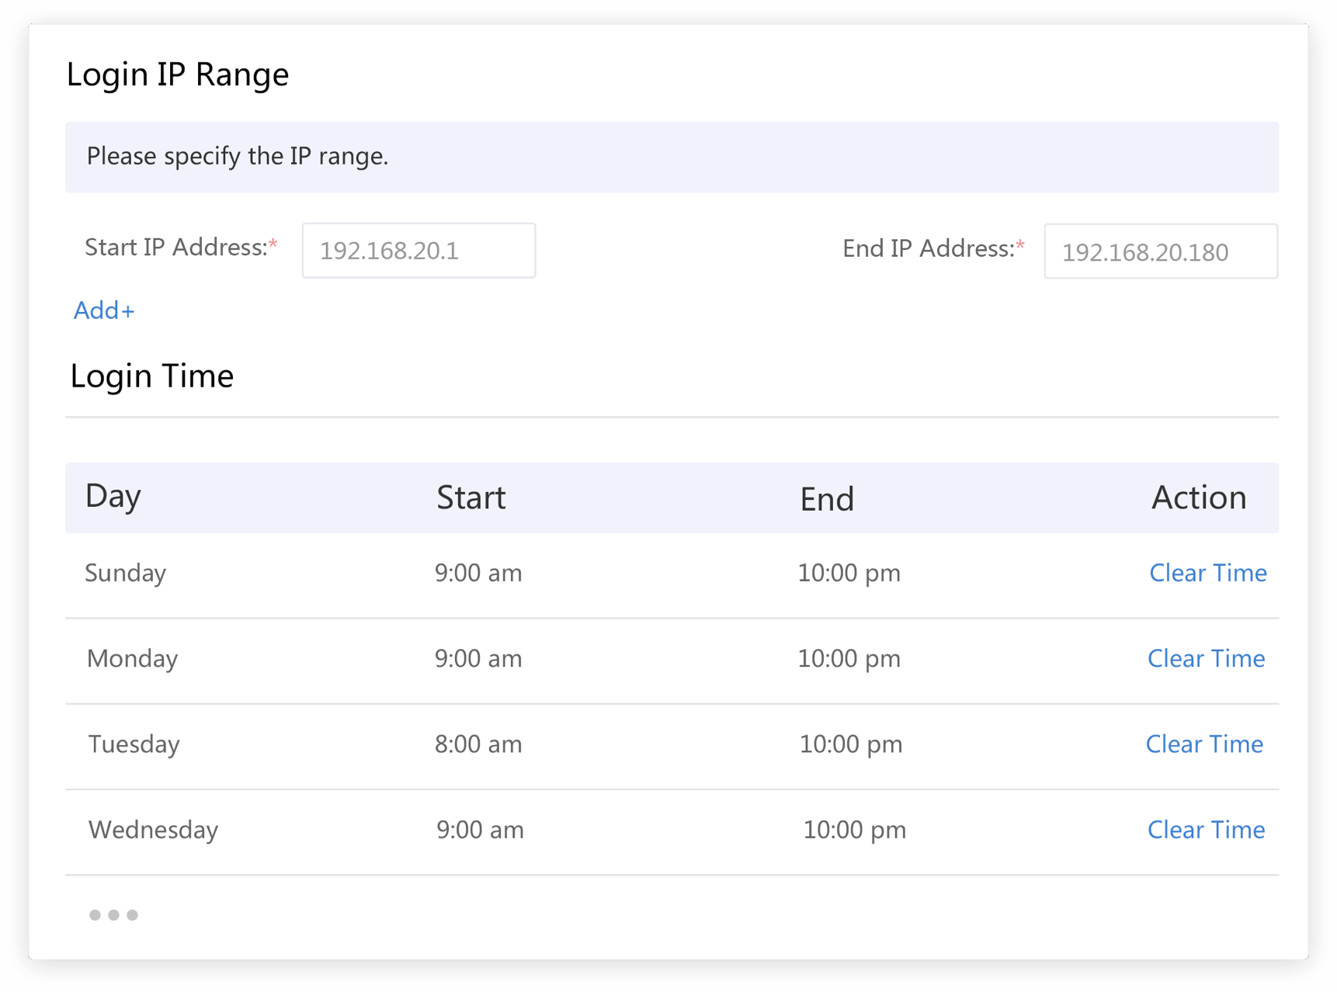The height and width of the screenshot is (992, 1337).
Task: Click the Add+ link to add range
Action: coord(104,310)
